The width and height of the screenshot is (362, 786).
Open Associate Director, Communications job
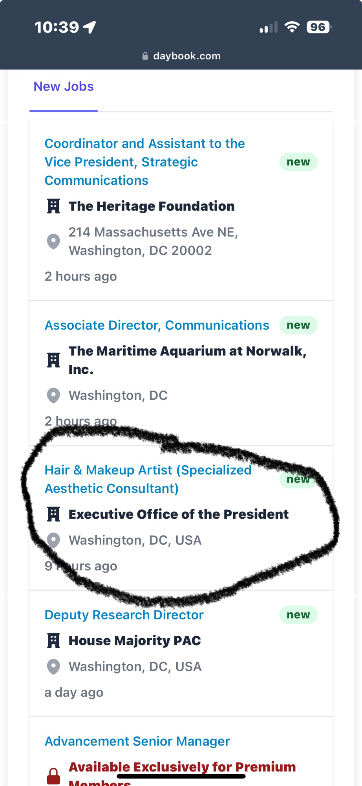(x=157, y=325)
